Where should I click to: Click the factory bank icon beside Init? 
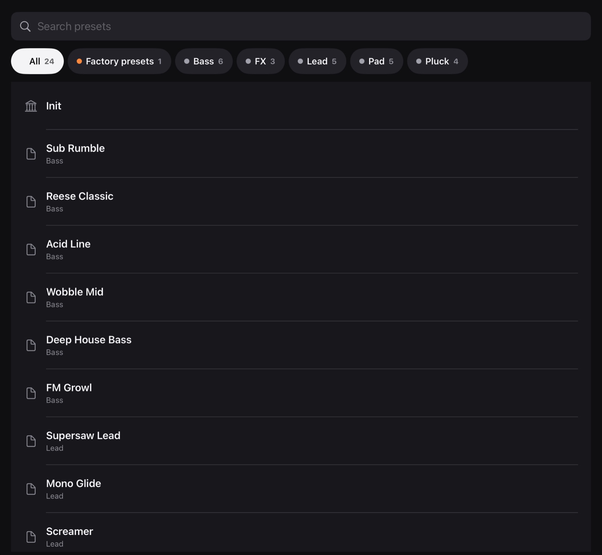[31, 106]
